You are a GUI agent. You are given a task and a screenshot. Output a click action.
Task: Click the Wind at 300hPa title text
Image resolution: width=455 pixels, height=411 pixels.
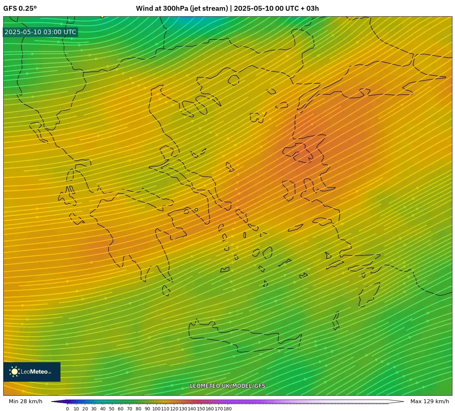click(x=227, y=8)
